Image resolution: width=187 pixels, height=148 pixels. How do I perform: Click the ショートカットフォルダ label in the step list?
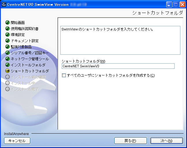30,71
